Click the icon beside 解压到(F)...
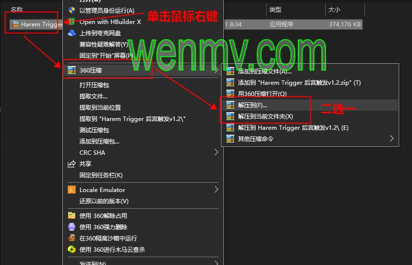Viewport: 412px width, 265px height. (x=230, y=105)
